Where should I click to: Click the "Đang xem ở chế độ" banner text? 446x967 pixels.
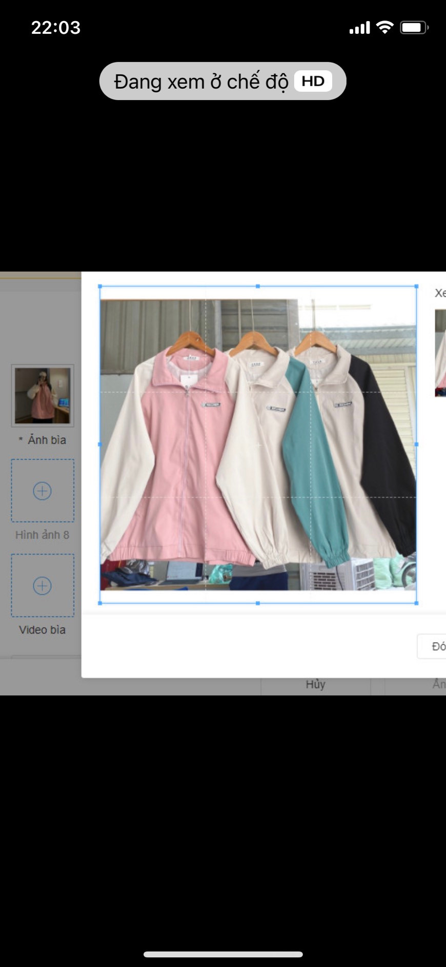pos(201,82)
